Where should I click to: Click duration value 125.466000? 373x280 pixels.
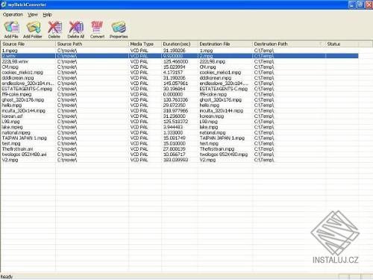[x=175, y=61]
